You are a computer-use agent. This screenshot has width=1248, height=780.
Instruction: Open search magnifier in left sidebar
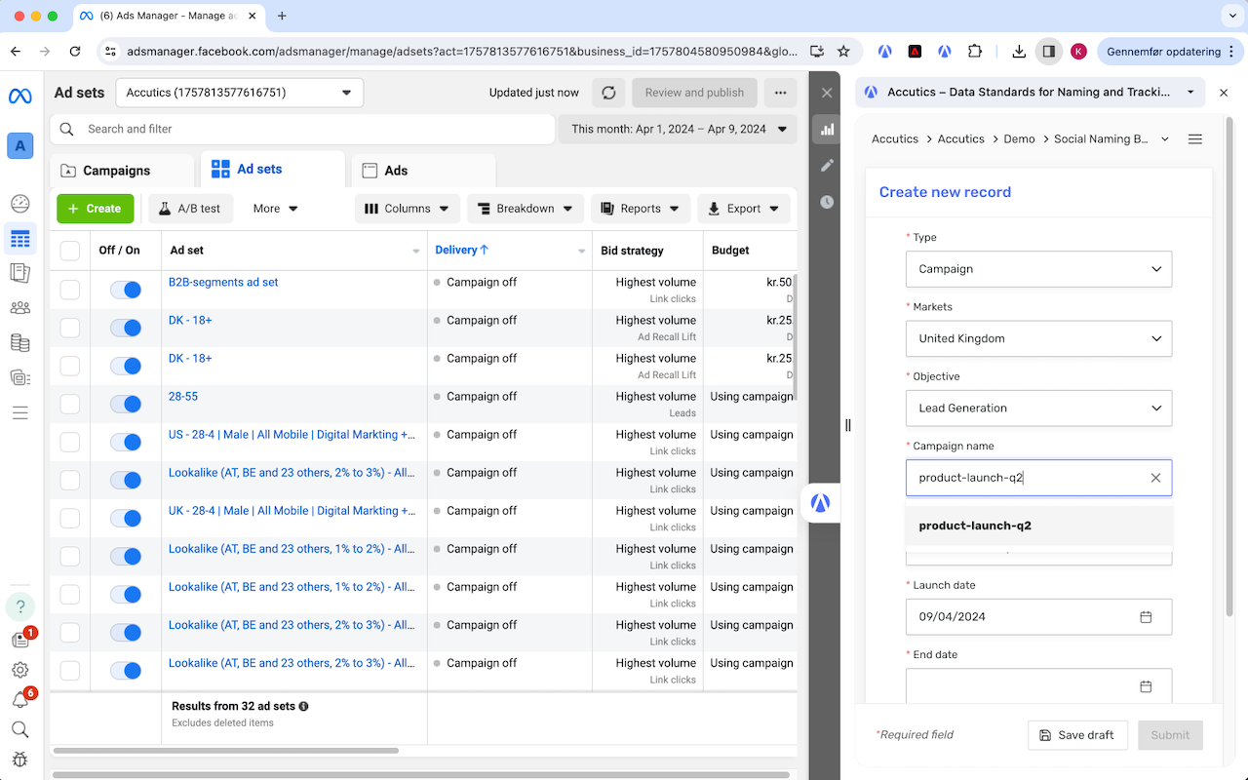click(20, 729)
